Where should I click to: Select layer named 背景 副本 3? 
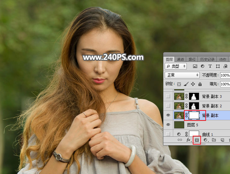click(212, 96)
